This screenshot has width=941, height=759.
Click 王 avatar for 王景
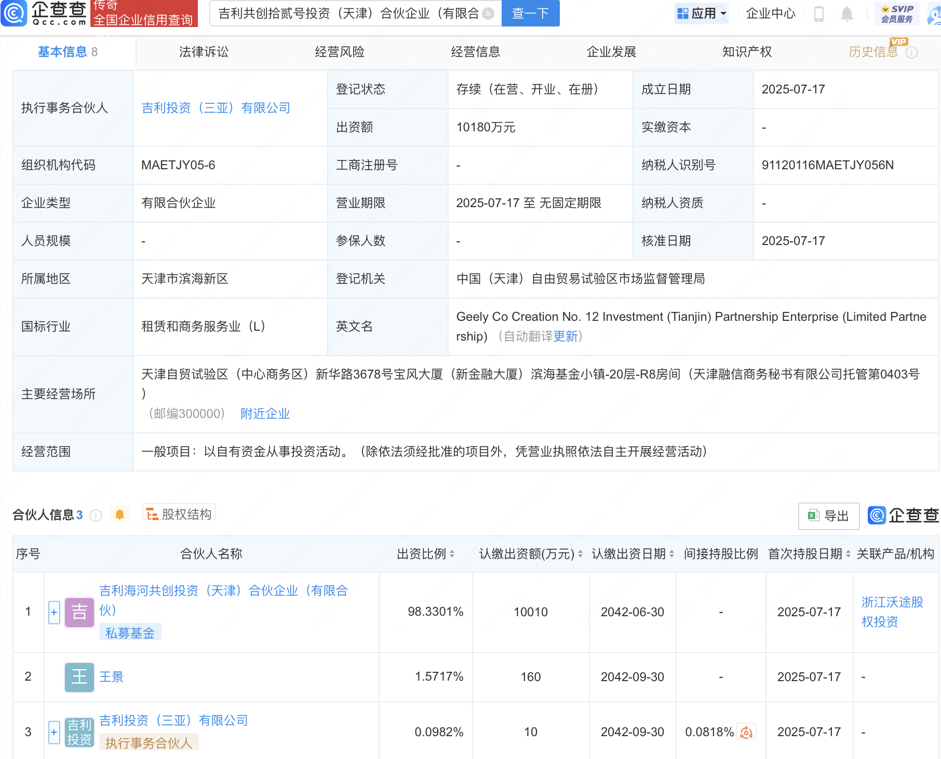click(79, 677)
